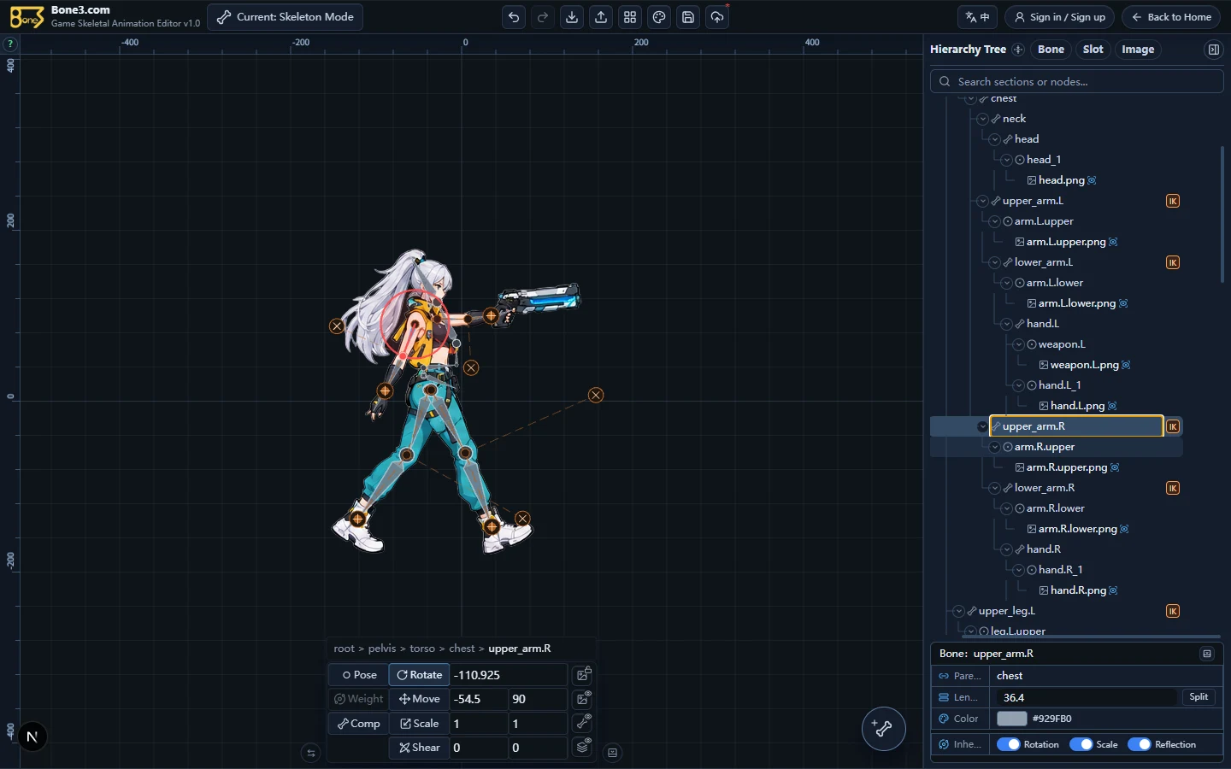The width and height of the screenshot is (1231, 769).
Task: Click the swap arrows icon left of transform panel
Action: tap(311, 753)
